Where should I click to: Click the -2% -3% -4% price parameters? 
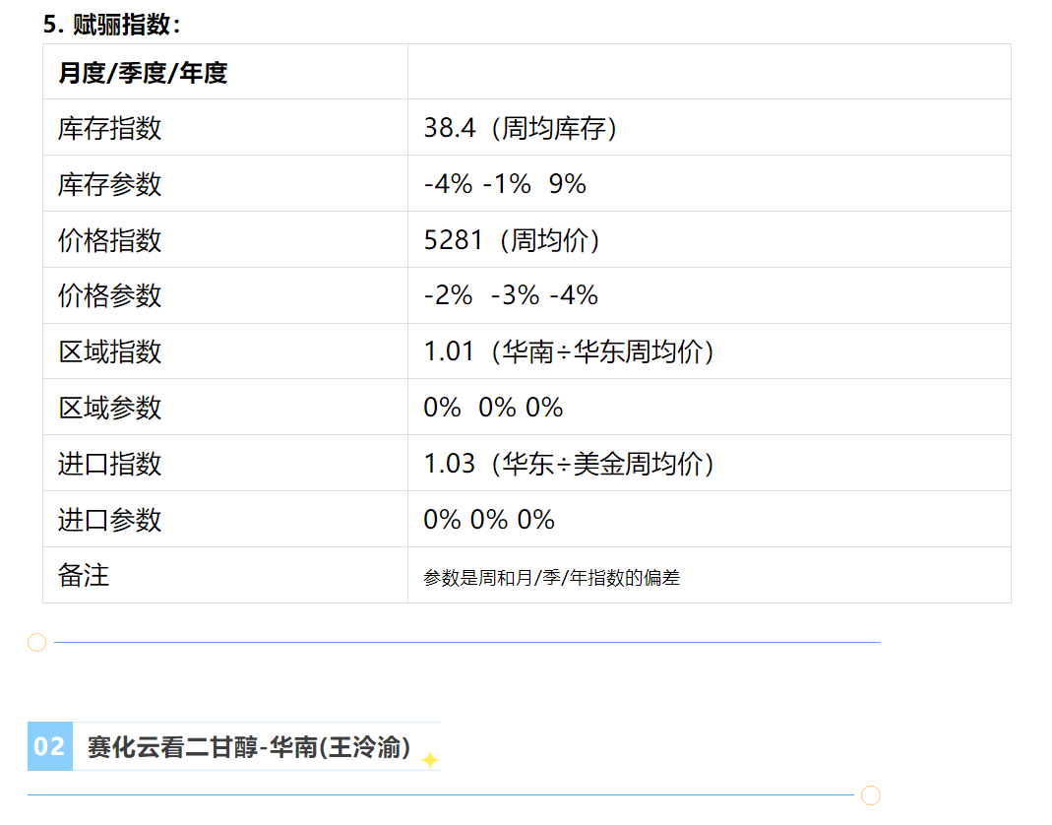point(511,295)
